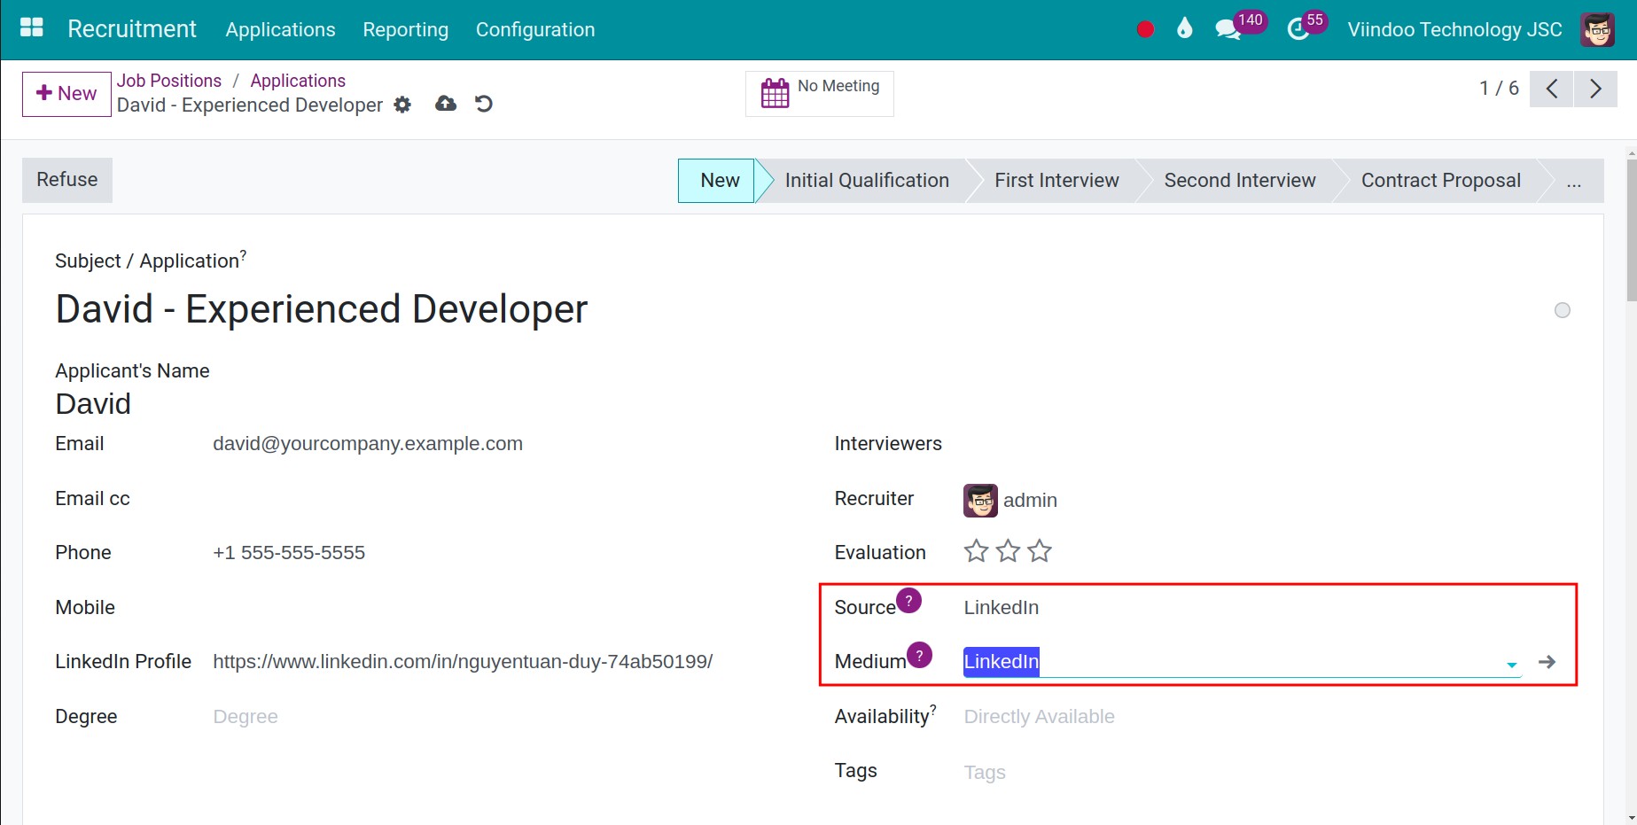Click the calendar icon beside No Meeting
1637x825 pixels.
click(776, 91)
